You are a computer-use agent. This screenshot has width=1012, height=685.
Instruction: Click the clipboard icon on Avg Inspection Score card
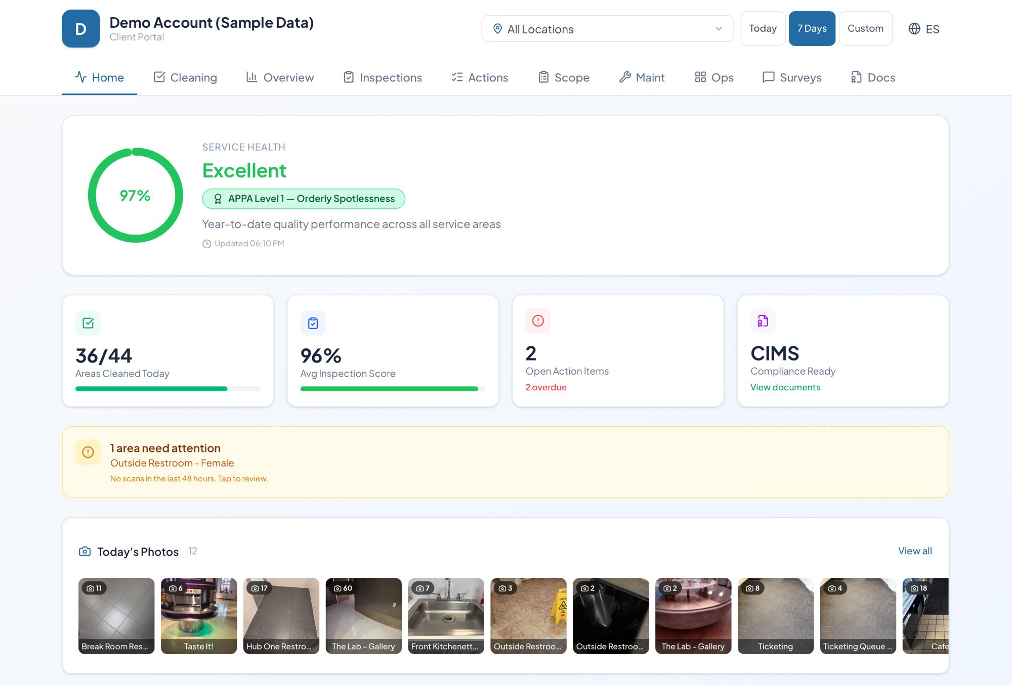click(x=313, y=323)
